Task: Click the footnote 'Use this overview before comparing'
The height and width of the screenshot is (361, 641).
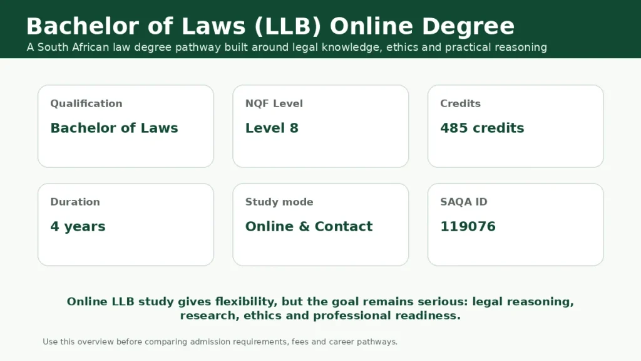Action: coord(220,342)
